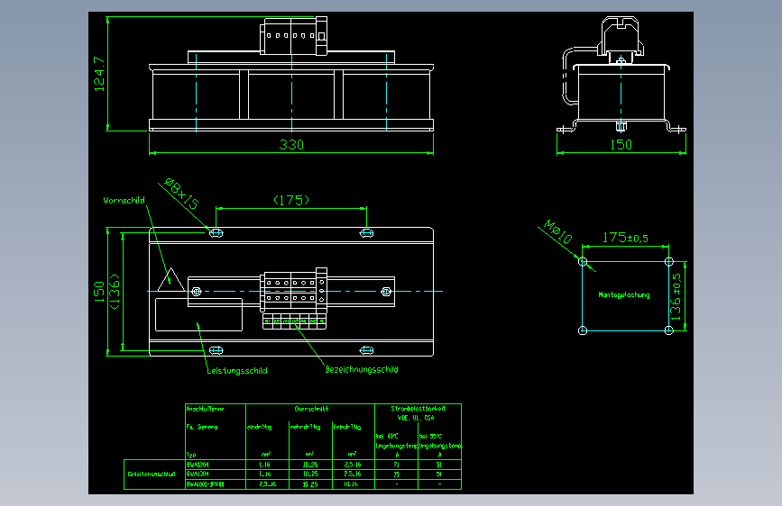Image resolution: width=782 pixels, height=506 pixels.
Task: Select the Montagelochung caption
Action: (624, 294)
